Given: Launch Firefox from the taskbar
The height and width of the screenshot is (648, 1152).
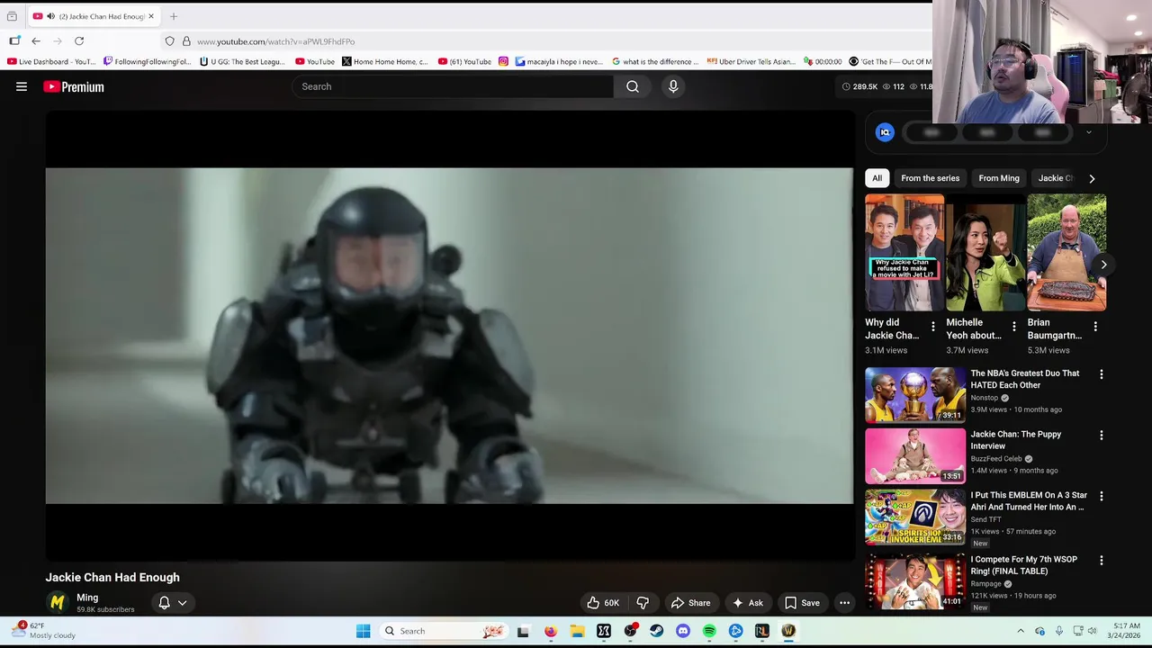Looking at the screenshot, I should (x=550, y=631).
